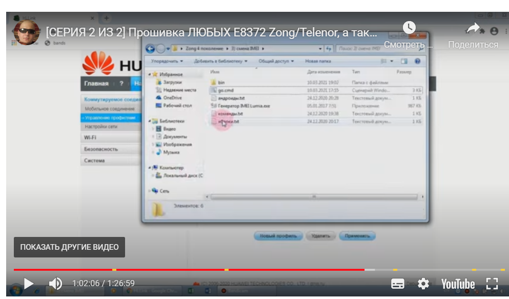Select Настройки сети menu item
This screenshot has width=509, height=299.
tap(101, 127)
